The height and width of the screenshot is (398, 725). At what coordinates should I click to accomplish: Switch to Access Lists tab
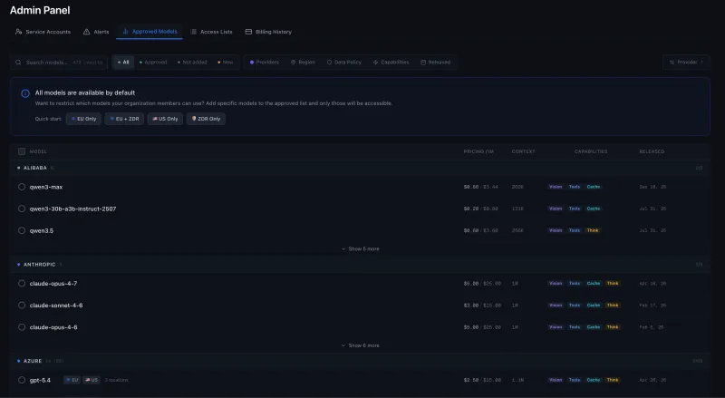coord(211,32)
